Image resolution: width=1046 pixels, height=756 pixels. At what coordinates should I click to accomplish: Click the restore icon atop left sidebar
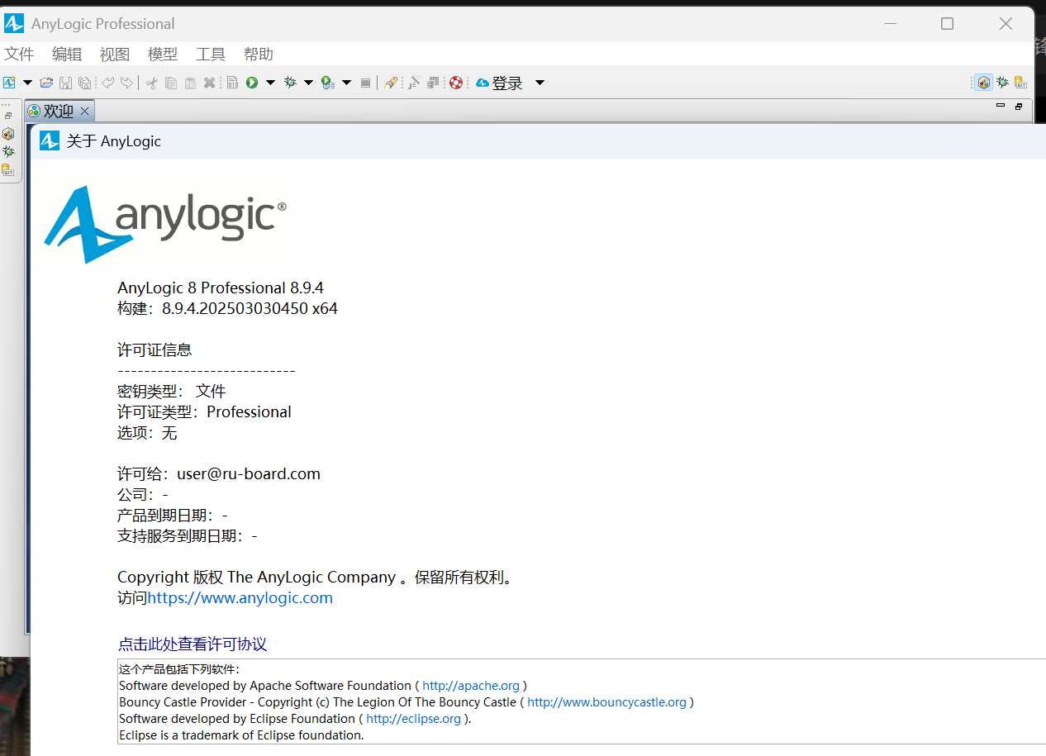8,116
